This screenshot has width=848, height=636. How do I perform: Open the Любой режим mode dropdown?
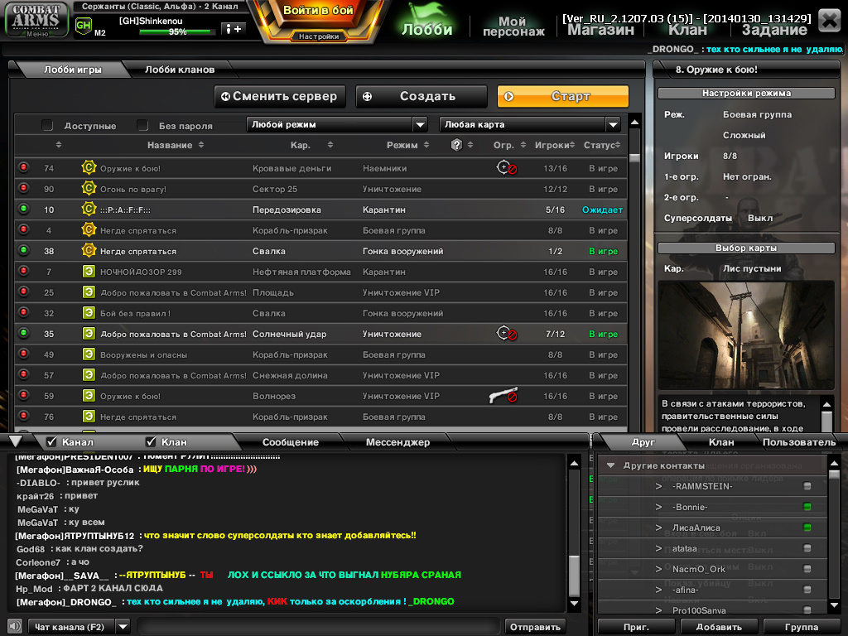click(x=337, y=124)
